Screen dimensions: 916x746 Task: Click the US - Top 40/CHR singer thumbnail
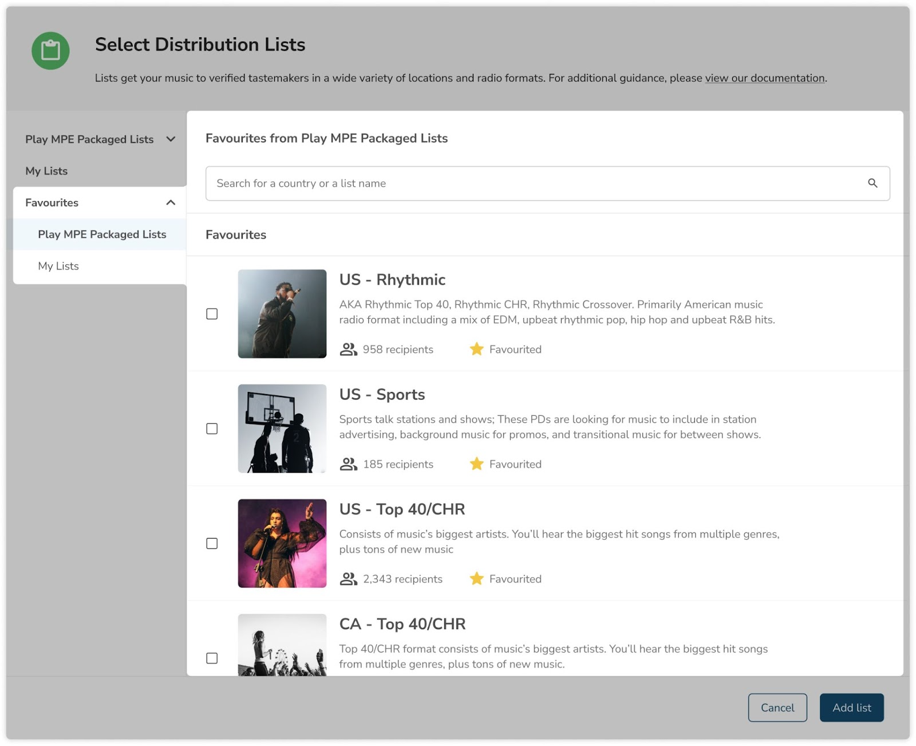(282, 543)
